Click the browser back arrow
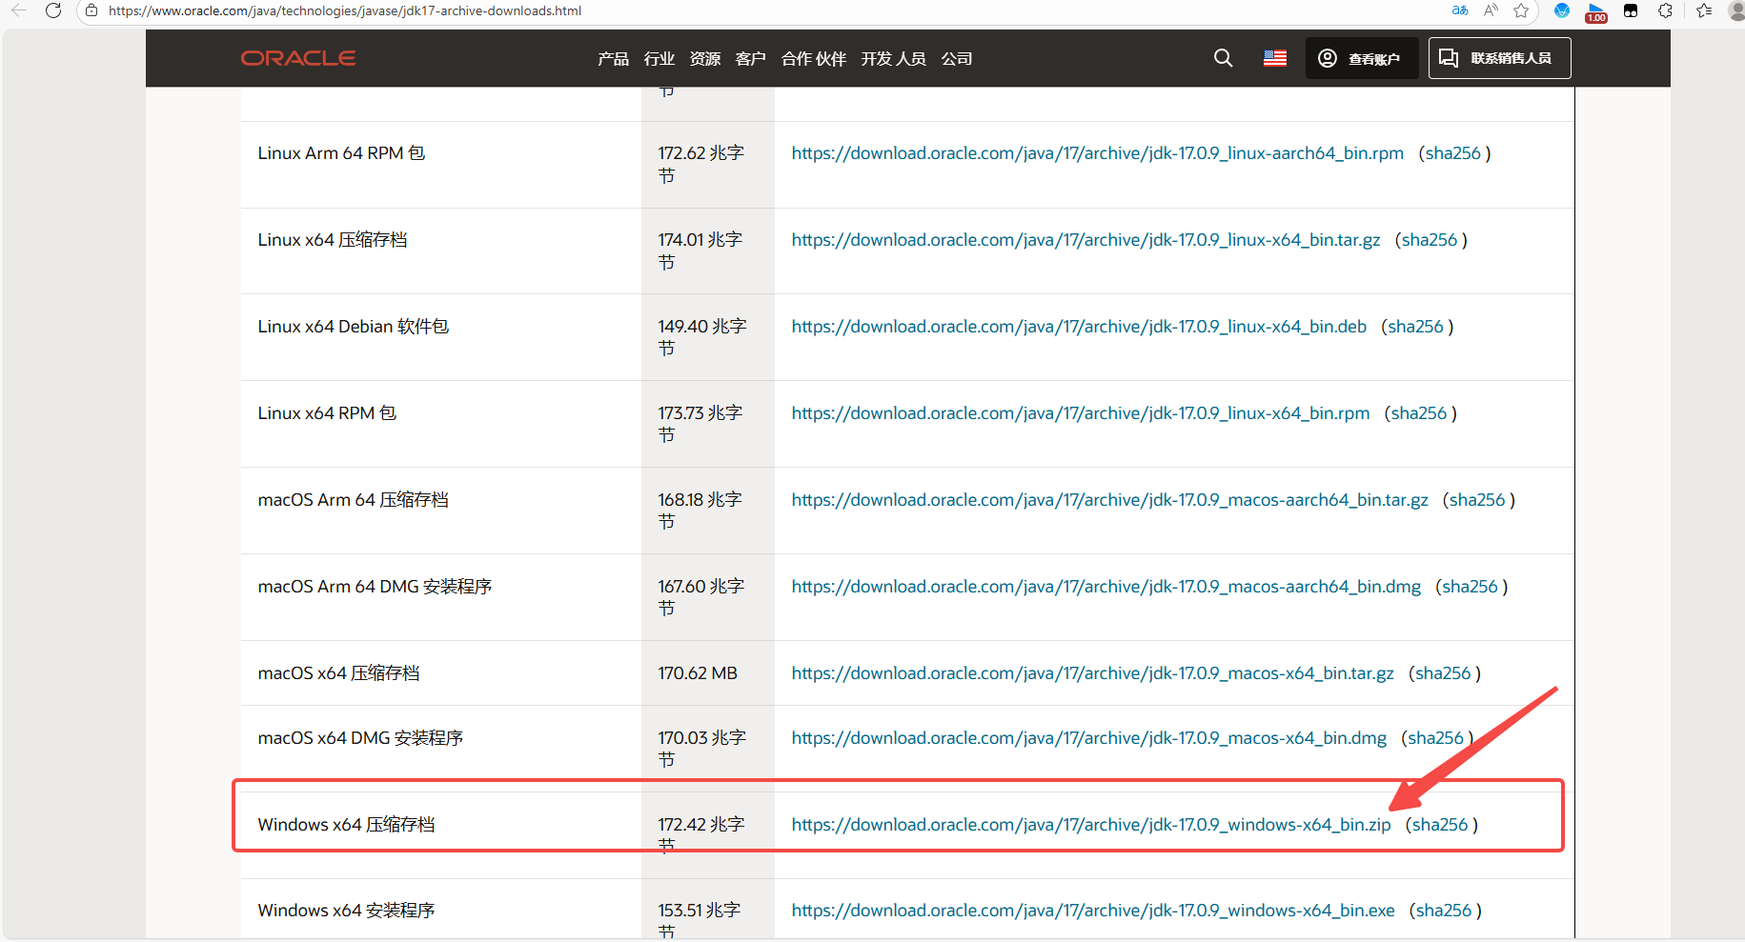This screenshot has height=942, width=1745. click(19, 10)
